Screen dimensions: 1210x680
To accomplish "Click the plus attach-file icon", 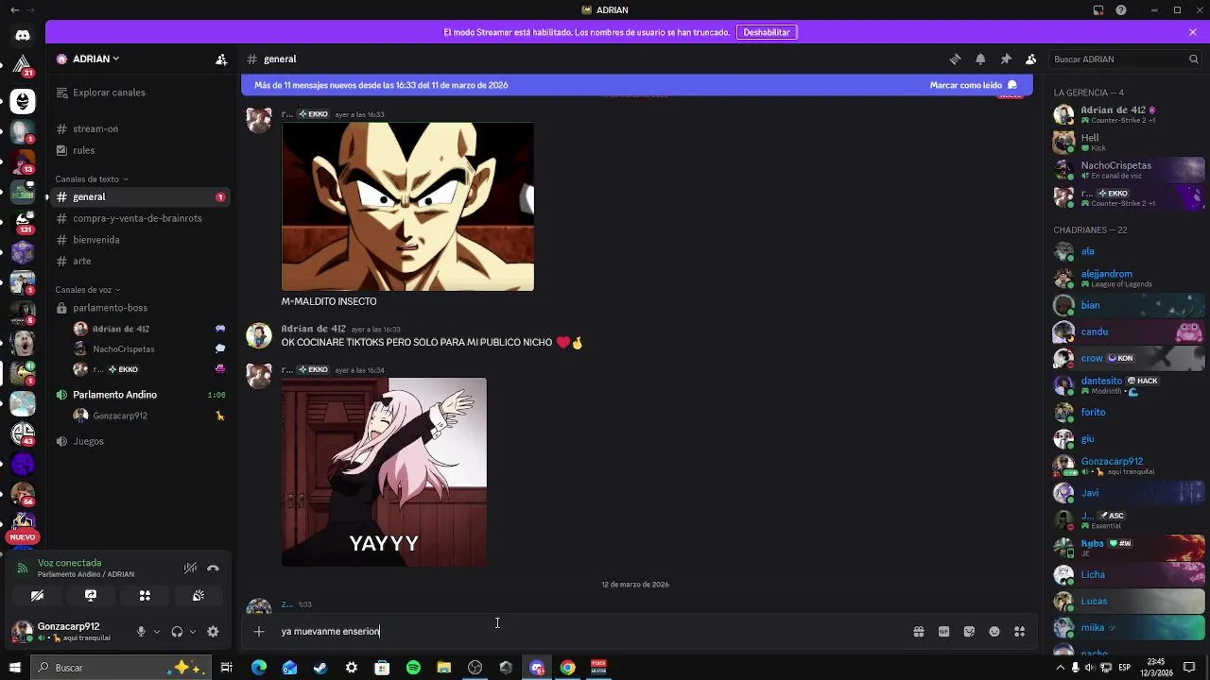I will pyautogui.click(x=259, y=632).
